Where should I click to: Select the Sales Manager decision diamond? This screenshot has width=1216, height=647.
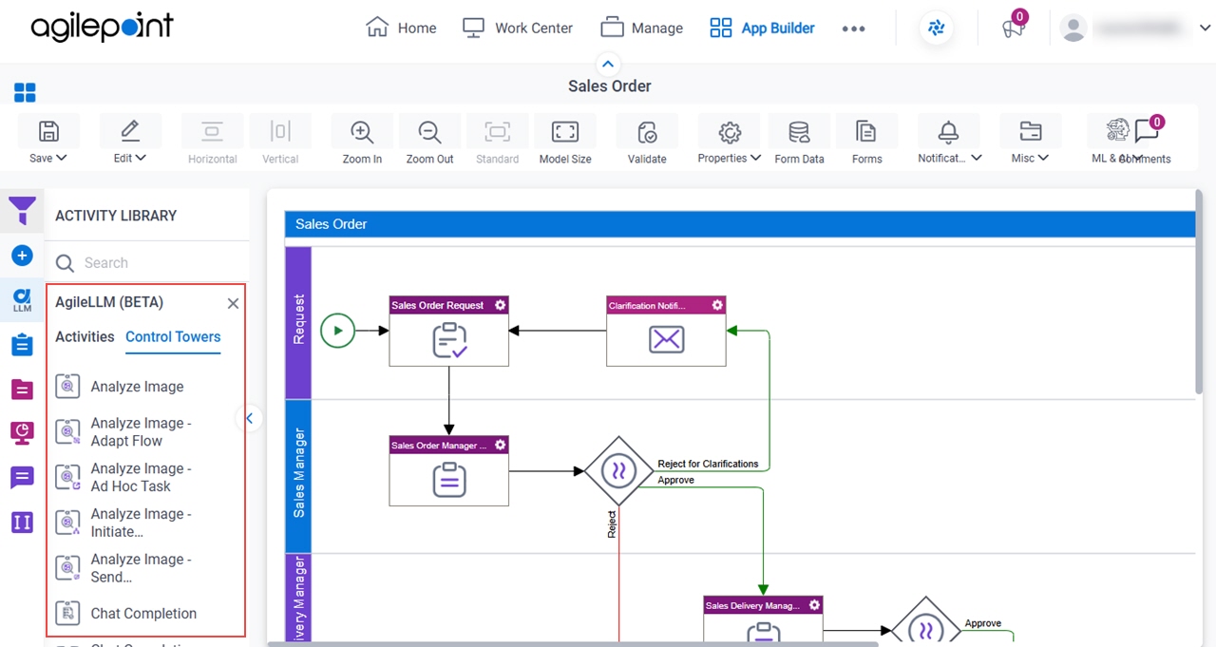pyautogui.click(x=618, y=470)
